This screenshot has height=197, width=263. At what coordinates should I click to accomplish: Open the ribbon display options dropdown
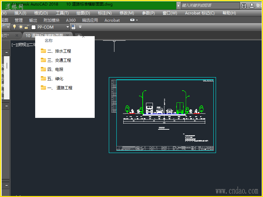(x=134, y=20)
